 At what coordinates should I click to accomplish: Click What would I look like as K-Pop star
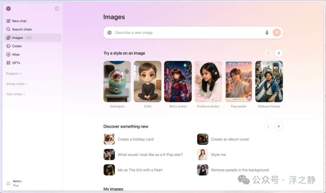pyautogui.click(x=143, y=155)
